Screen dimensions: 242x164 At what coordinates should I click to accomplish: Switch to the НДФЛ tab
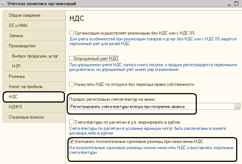click(x=34, y=107)
